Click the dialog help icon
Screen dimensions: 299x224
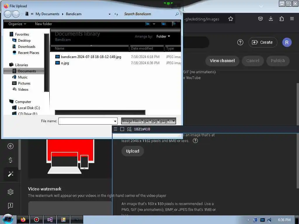coord(173,24)
